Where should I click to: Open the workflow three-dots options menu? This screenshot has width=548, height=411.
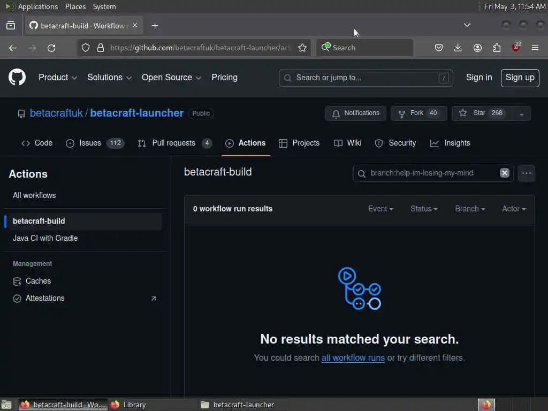pyautogui.click(x=527, y=173)
